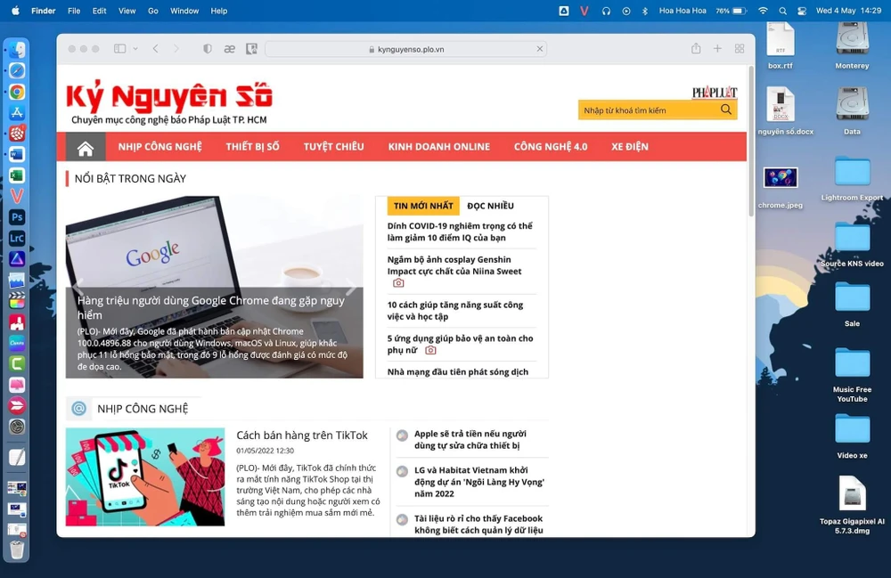Image resolution: width=891 pixels, height=578 pixels.
Task: Open a new tab with the plus icon
Action: [x=717, y=49]
